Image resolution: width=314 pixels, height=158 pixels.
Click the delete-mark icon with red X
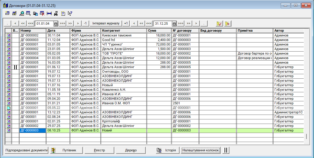click(x=42, y=13)
